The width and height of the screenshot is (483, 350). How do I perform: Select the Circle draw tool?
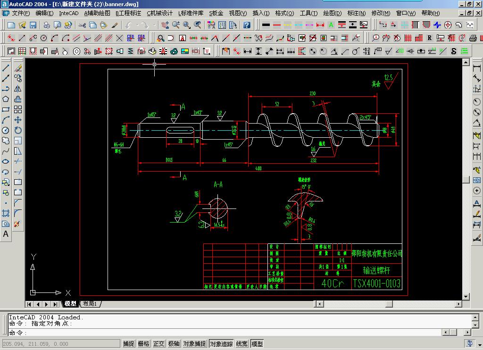[6, 130]
